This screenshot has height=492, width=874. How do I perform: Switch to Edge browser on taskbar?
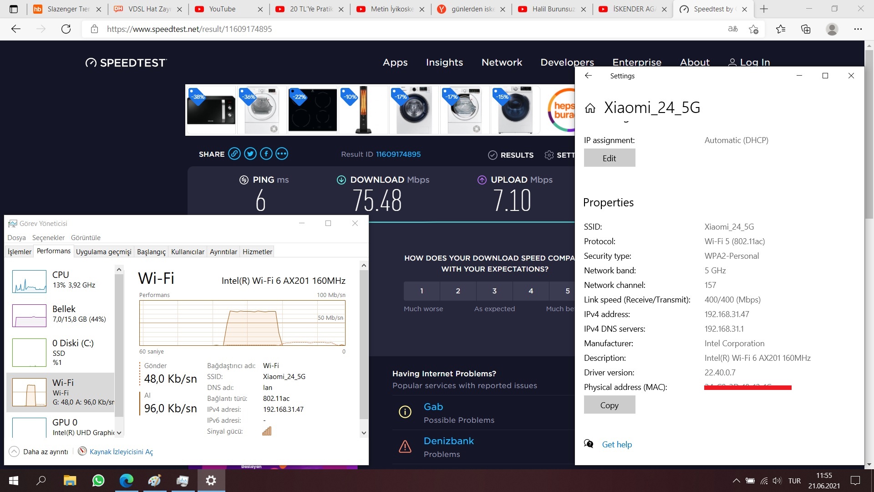126,481
